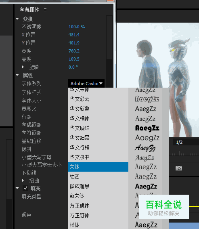Click the 字偶间距 label
The image size is (199, 229).
[x=31, y=125]
